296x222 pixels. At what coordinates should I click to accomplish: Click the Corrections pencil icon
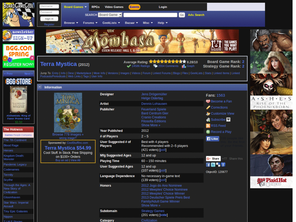[208, 108]
